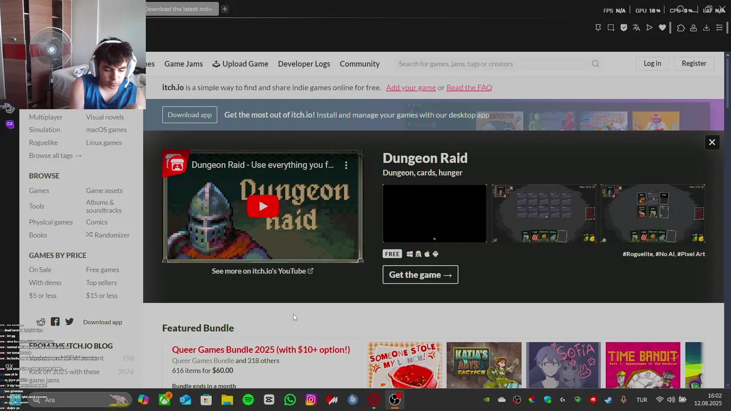The width and height of the screenshot is (731, 411).
Task: Open OBS Studio from the taskbar
Action: click(x=395, y=400)
